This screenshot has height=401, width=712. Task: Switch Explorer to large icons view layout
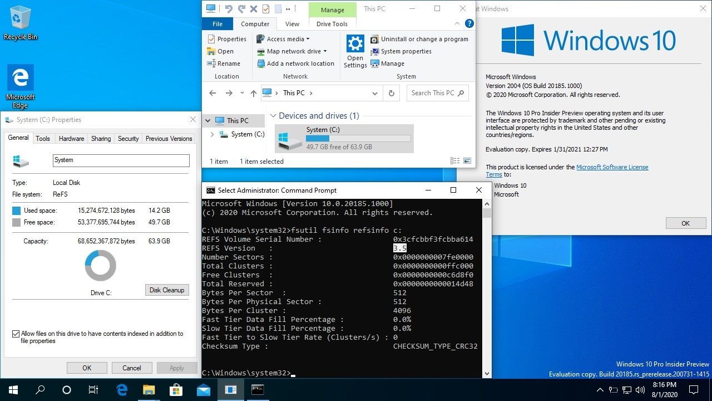467,161
